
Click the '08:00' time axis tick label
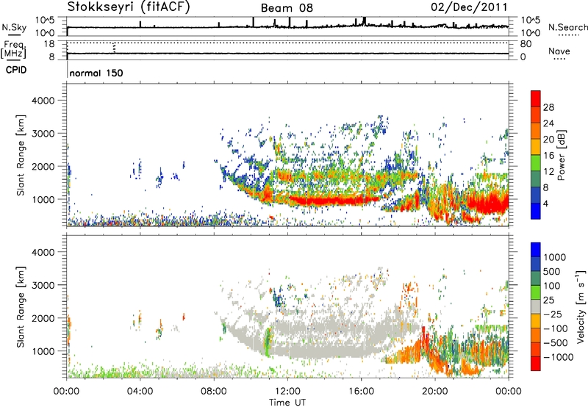point(214,392)
